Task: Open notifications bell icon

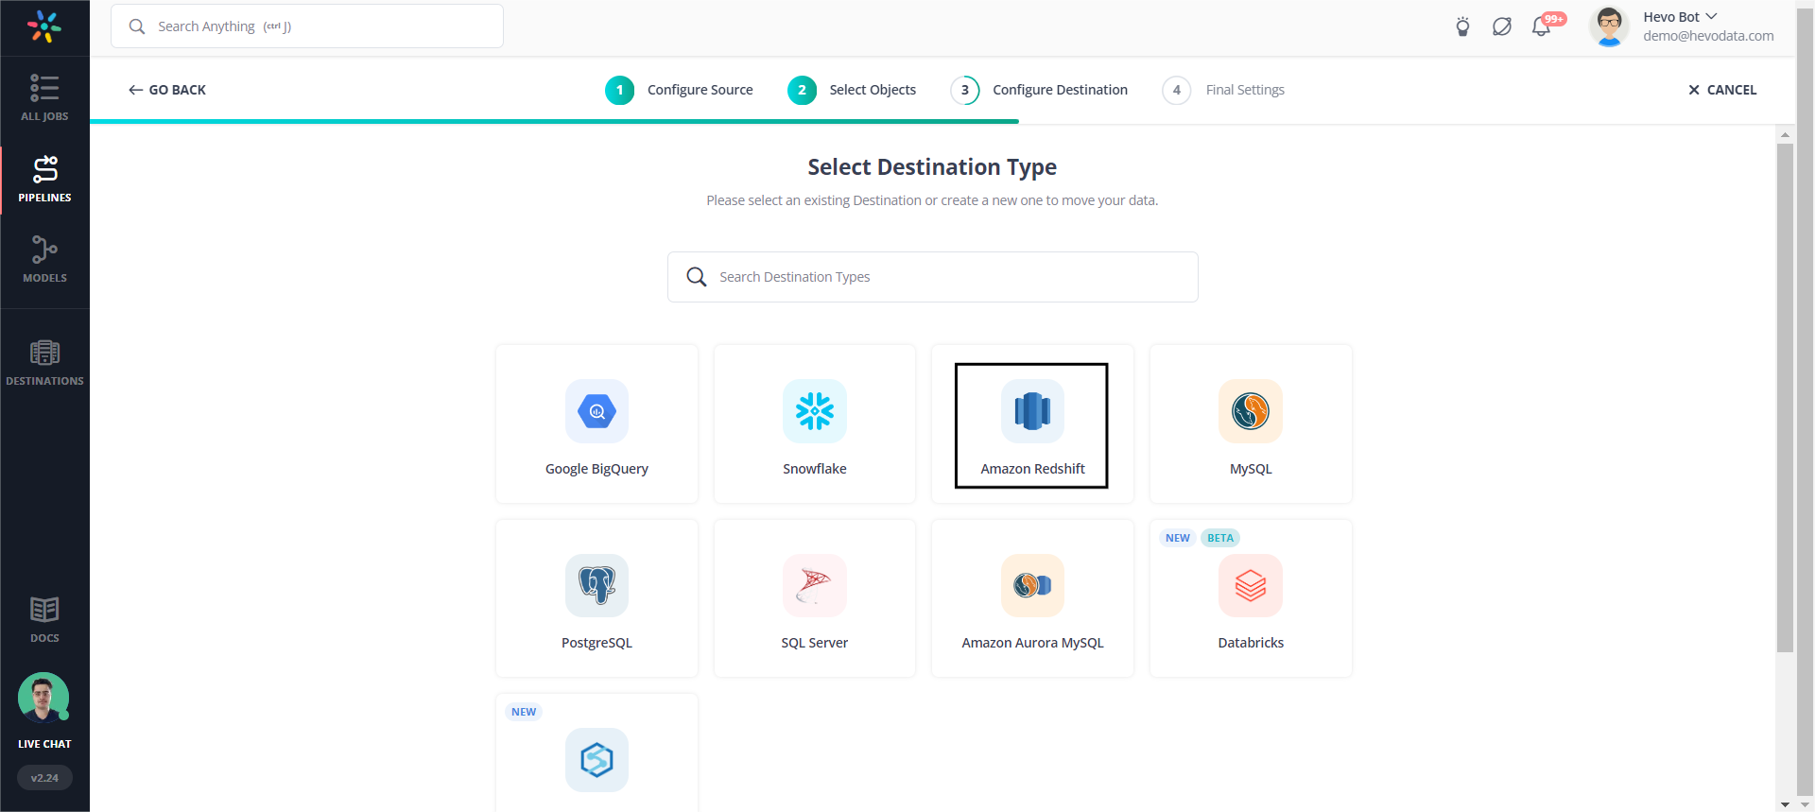Action: (x=1542, y=26)
